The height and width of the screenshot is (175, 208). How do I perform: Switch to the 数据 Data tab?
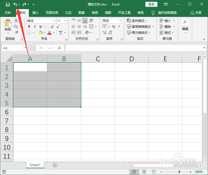coord(81,13)
